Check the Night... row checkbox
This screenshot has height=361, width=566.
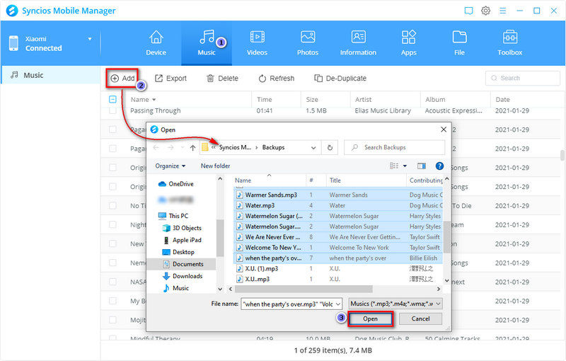coord(112,225)
